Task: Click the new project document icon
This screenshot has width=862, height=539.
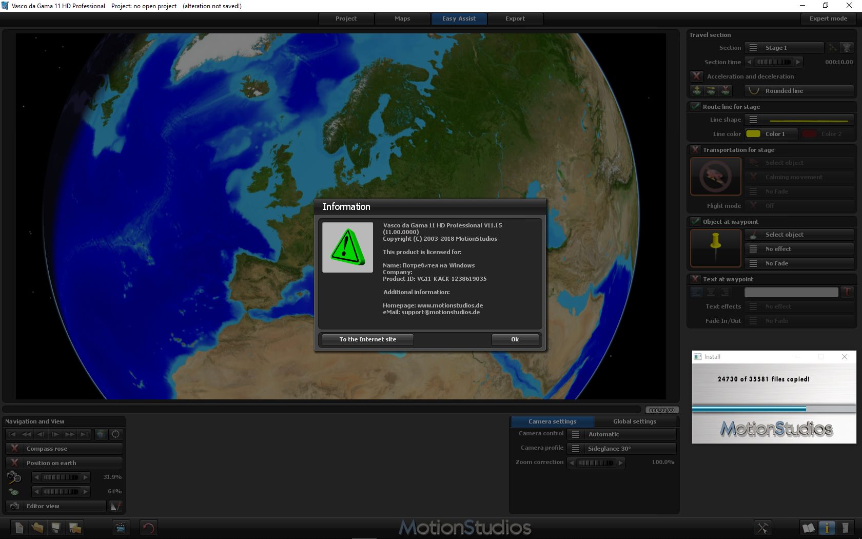Action: click(x=19, y=528)
